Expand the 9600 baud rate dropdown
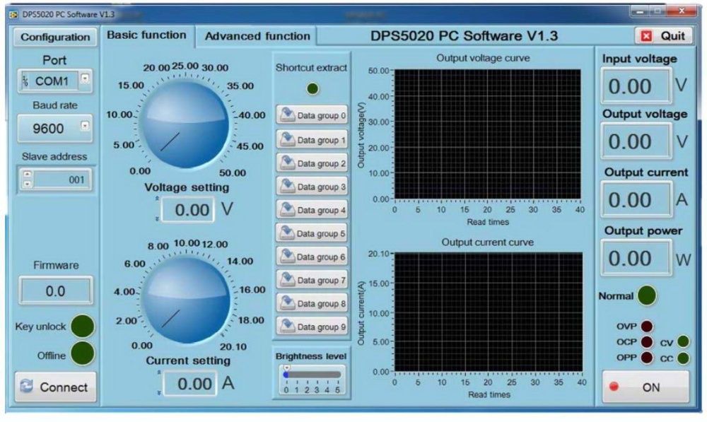The width and height of the screenshot is (707, 422). (x=85, y=126)
